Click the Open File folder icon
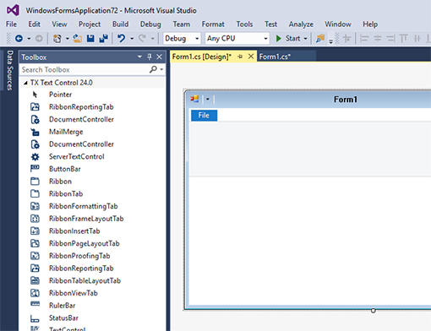The width and height of the screenshot is (431, 331). [x=78, y=38]
